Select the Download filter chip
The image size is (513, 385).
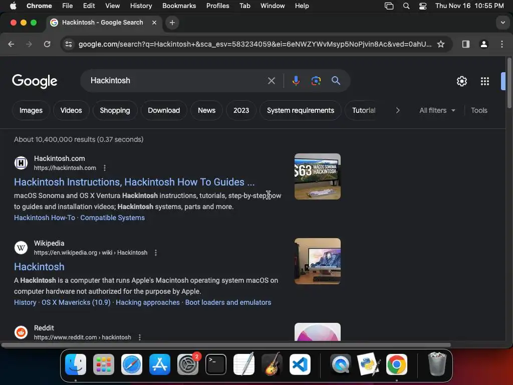tap(164, 110)
